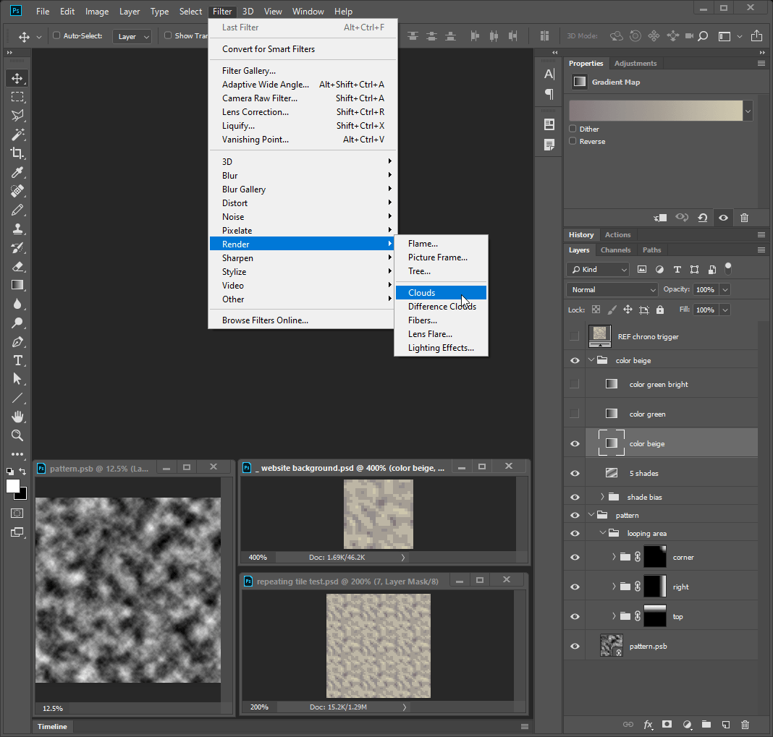
Task: Open the blend mode Normal dropdown
Action: [612, 289]
